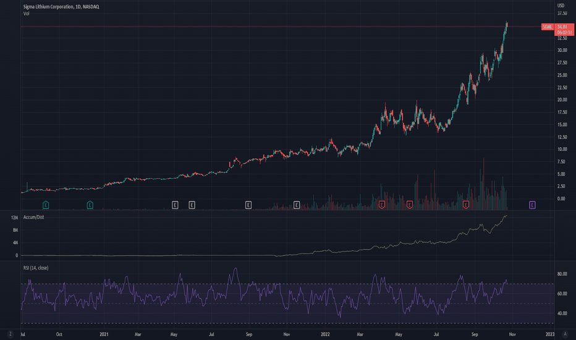Open red earnings marker near August 2022
576x340 pixels.
[x=466, y=205]
